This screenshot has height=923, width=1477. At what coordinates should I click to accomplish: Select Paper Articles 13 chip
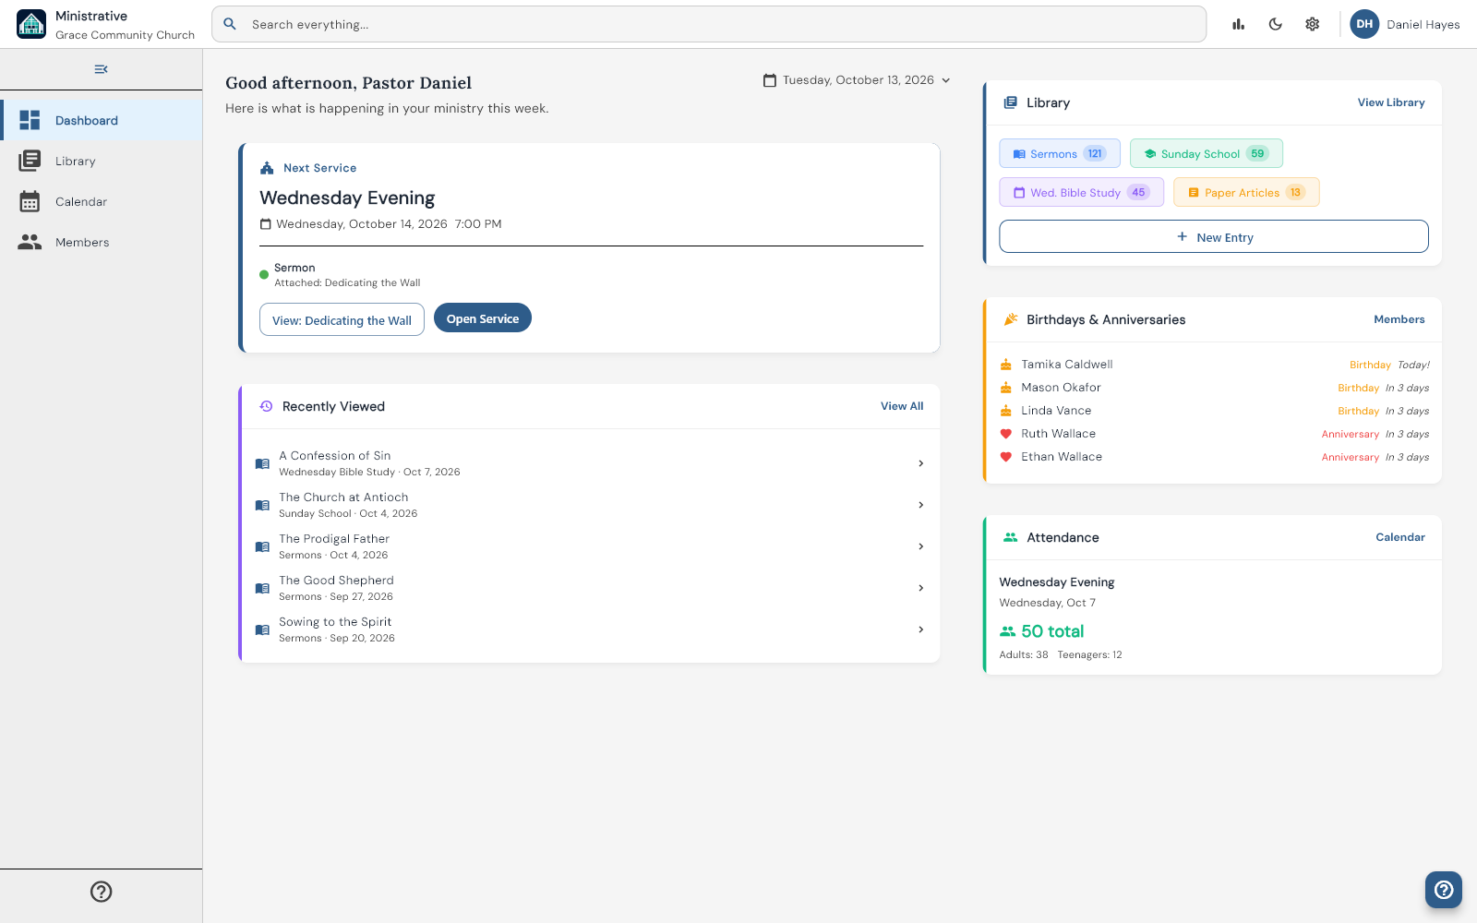(1246, 192)
